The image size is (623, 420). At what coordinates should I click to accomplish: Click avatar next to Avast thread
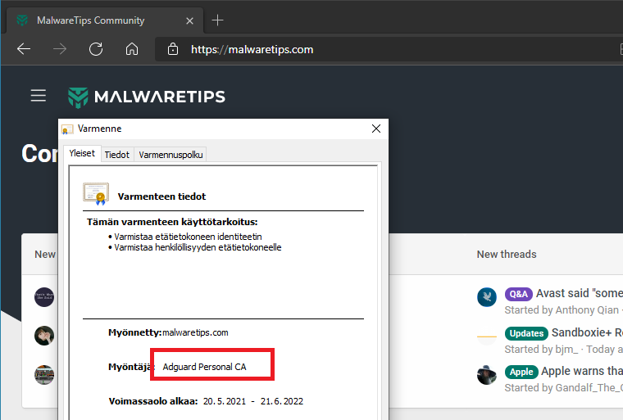(x=487, y=297)
